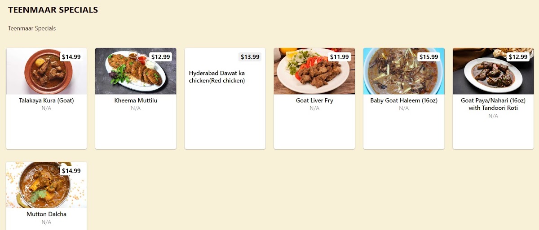Click the Goat Liver Fry name

pyautogui.click(x=314, y=100)
